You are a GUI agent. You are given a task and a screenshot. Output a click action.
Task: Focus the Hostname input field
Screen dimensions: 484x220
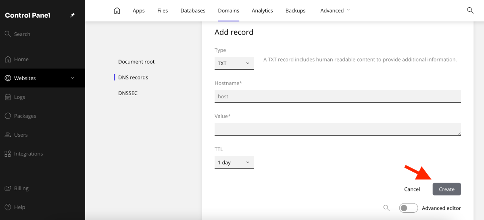click(x=338, y=96)
